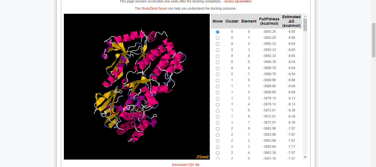The image size is (376, 167).
Task: Show the cluster 0 element 3 pose
Action: (217, 50)
